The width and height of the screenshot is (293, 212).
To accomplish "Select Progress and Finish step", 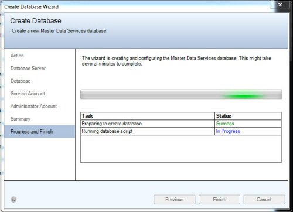I will 39,132.
